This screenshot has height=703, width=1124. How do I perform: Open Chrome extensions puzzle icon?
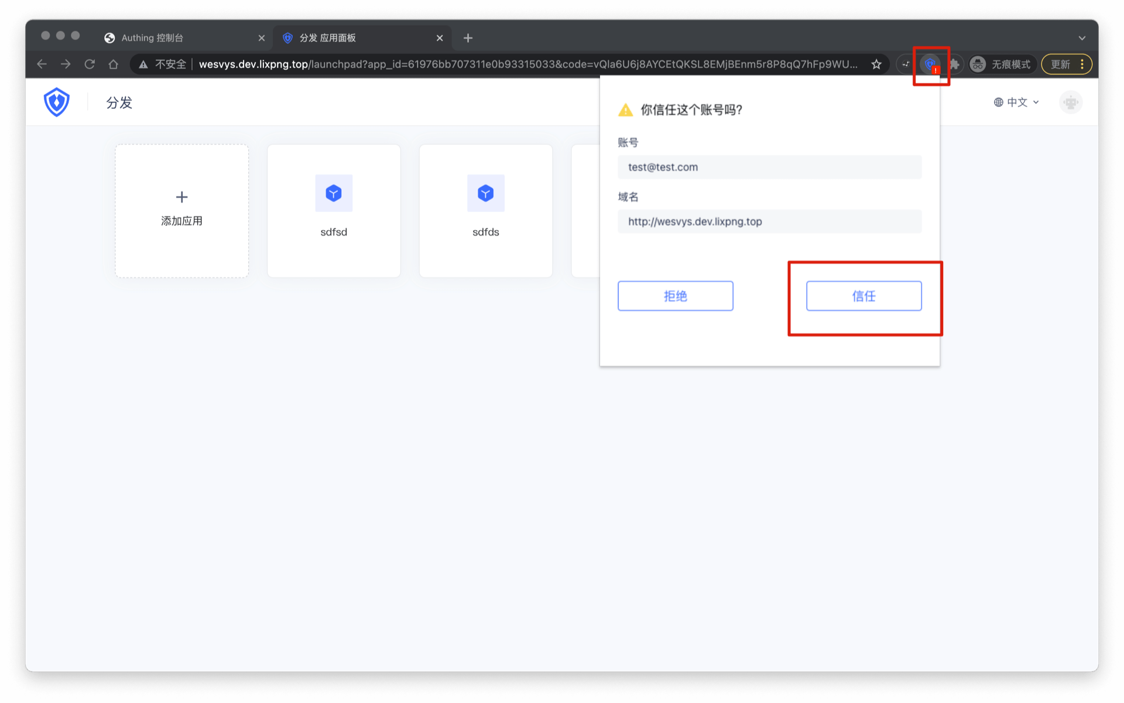pos(955,64)
